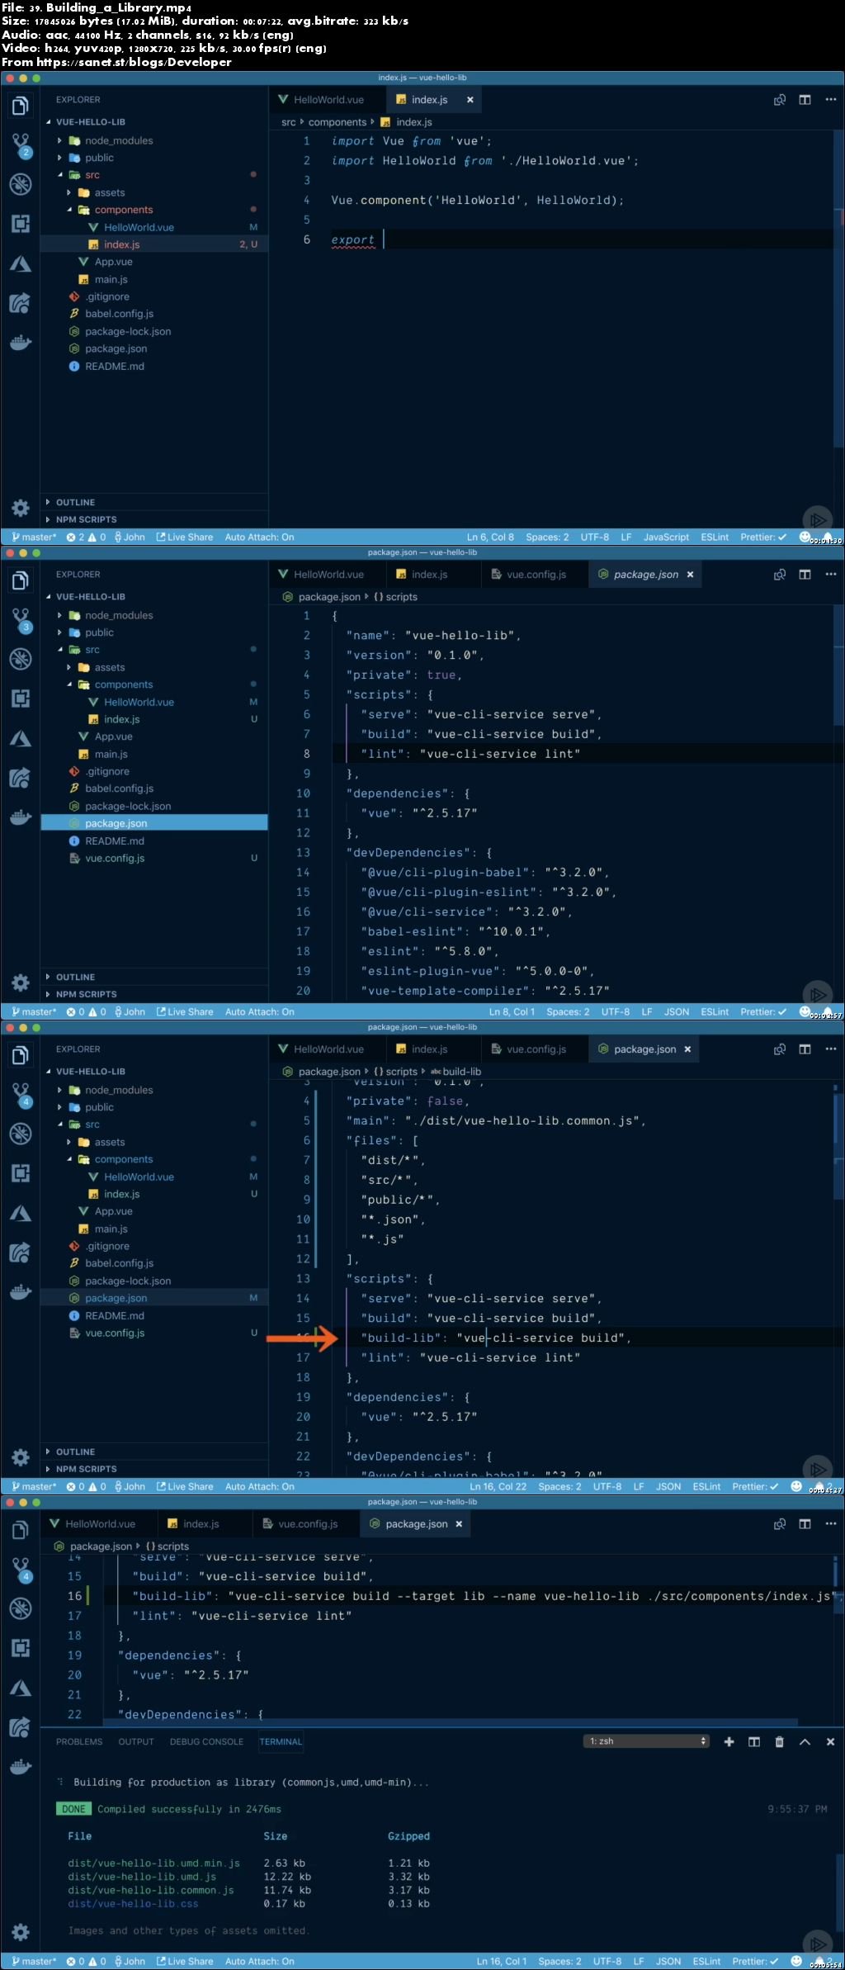This screenshot has width=845, height=1970.
Task: Close the italic package.json tab
Action: tap(690, 575)
